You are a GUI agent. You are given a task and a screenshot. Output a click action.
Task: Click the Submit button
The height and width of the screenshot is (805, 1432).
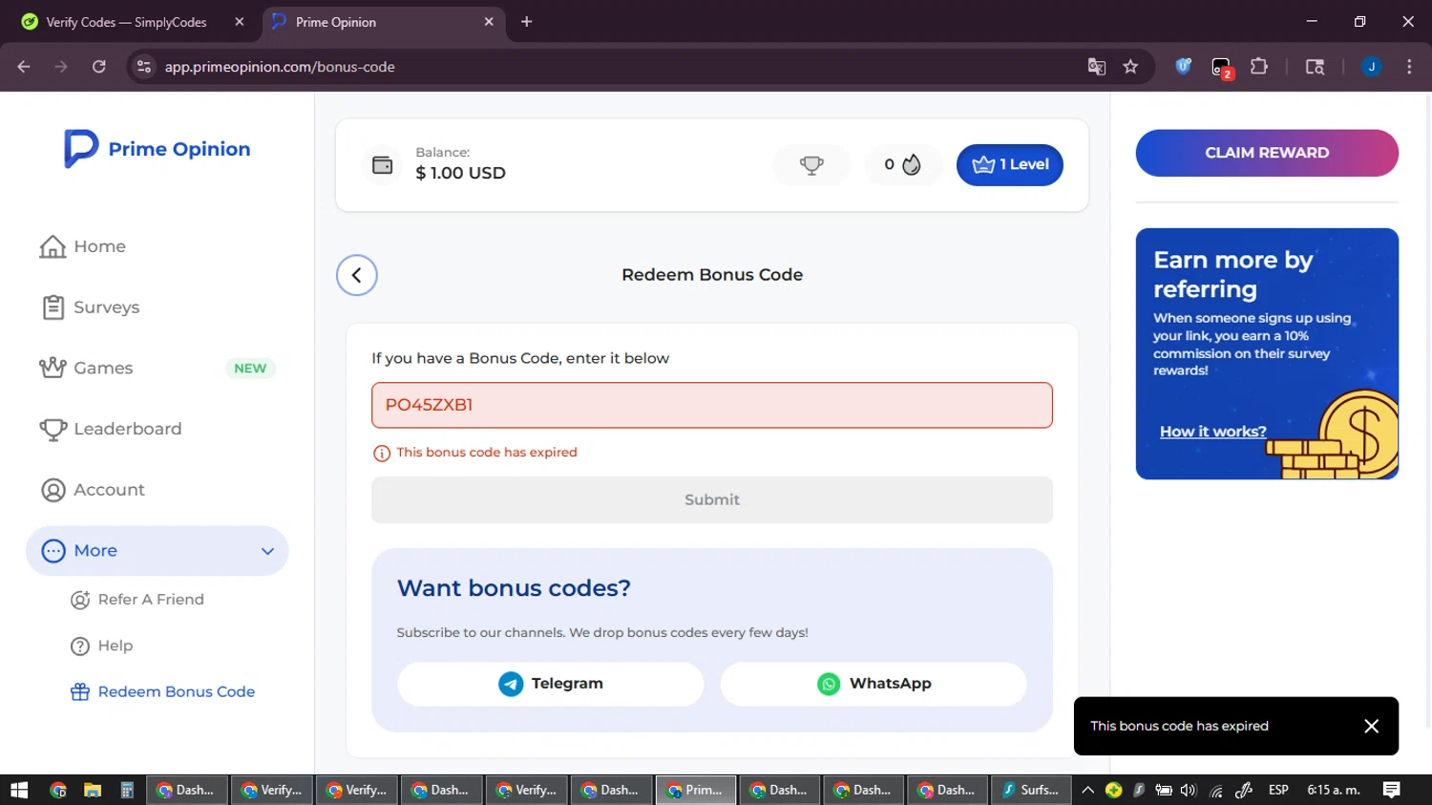click(712, 500)
